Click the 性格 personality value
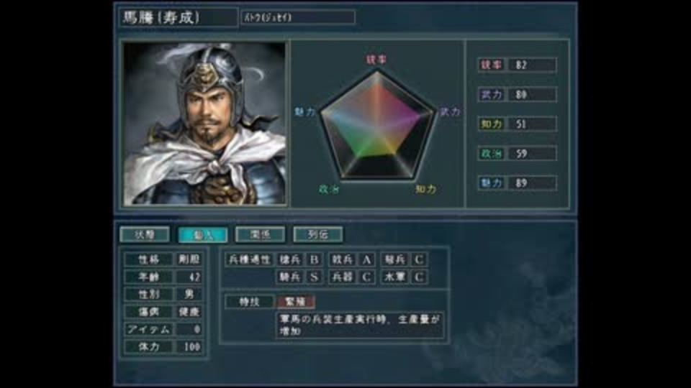 pos(189,259)
